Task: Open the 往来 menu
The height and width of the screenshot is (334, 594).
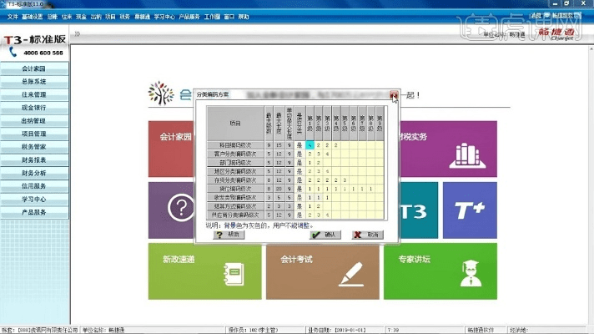Action: 67,17
